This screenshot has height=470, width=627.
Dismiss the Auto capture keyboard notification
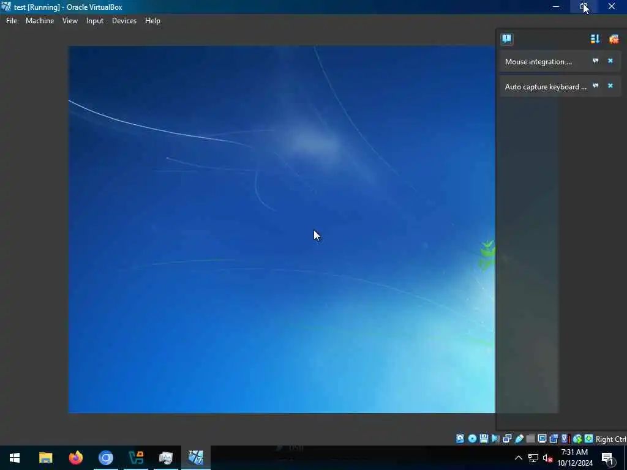(610, 86)
